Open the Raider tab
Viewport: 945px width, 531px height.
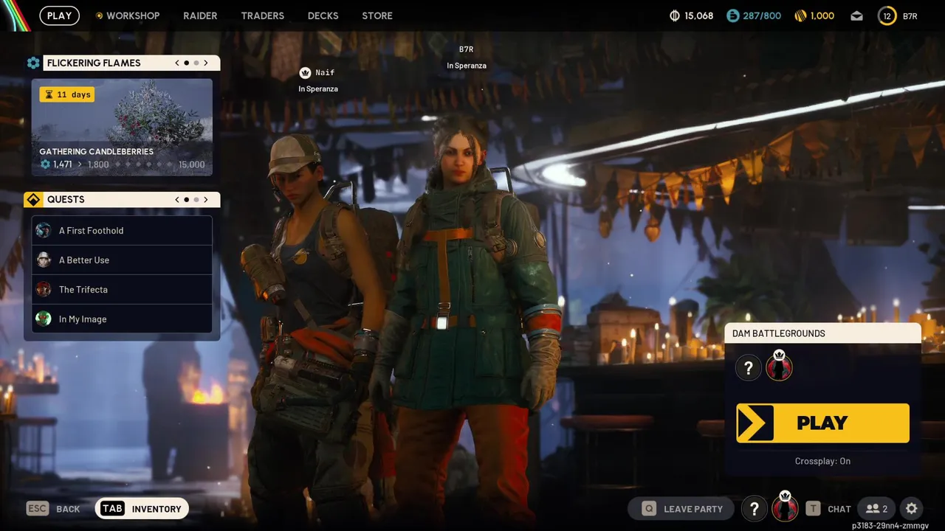coord(200,15)
